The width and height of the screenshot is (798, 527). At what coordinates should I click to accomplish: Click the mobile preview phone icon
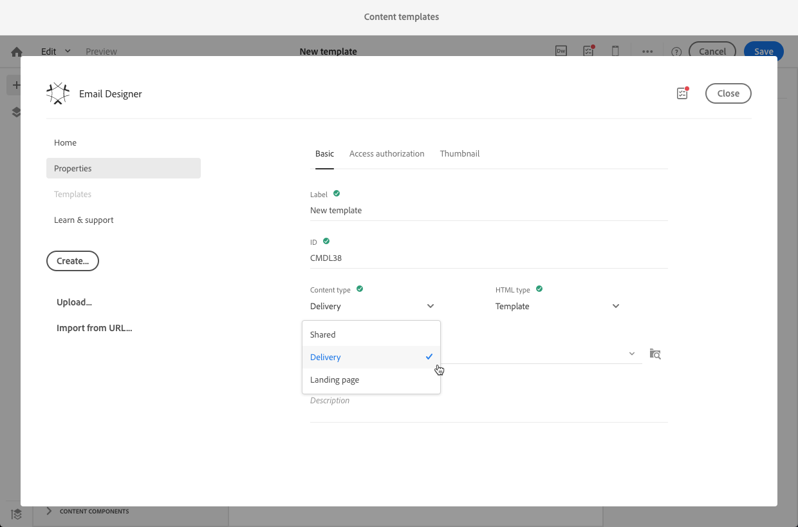[x=615, y=51]
